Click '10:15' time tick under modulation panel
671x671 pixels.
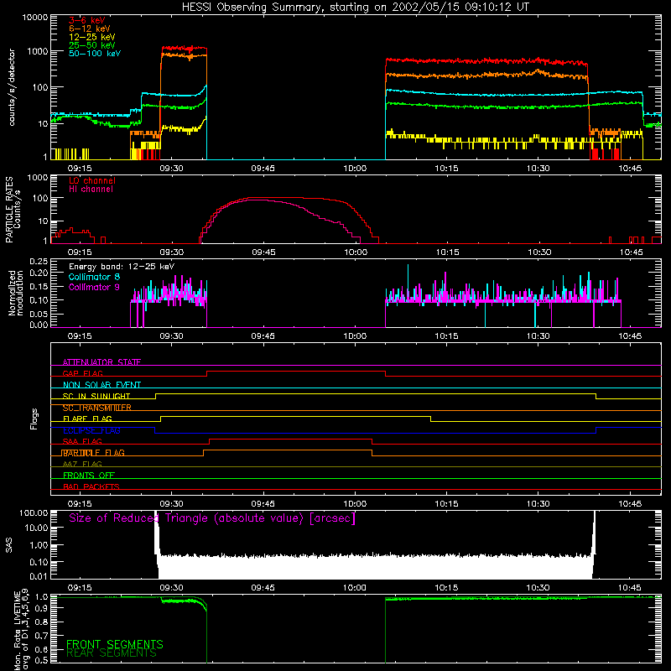coord(446,336)
